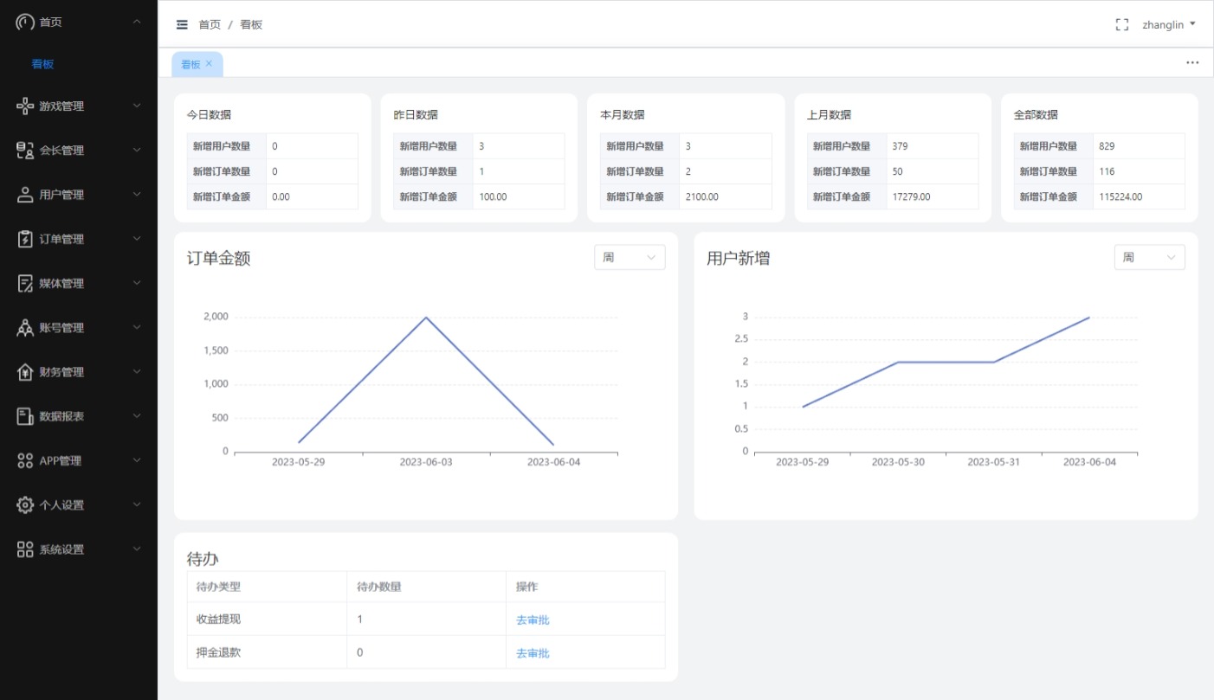Click 去审批 for 收益提现

(533, 620)
